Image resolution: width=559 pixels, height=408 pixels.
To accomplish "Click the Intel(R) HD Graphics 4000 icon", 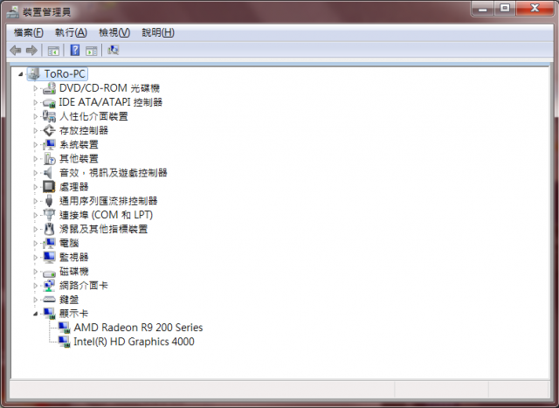I will tap(64, 342).
